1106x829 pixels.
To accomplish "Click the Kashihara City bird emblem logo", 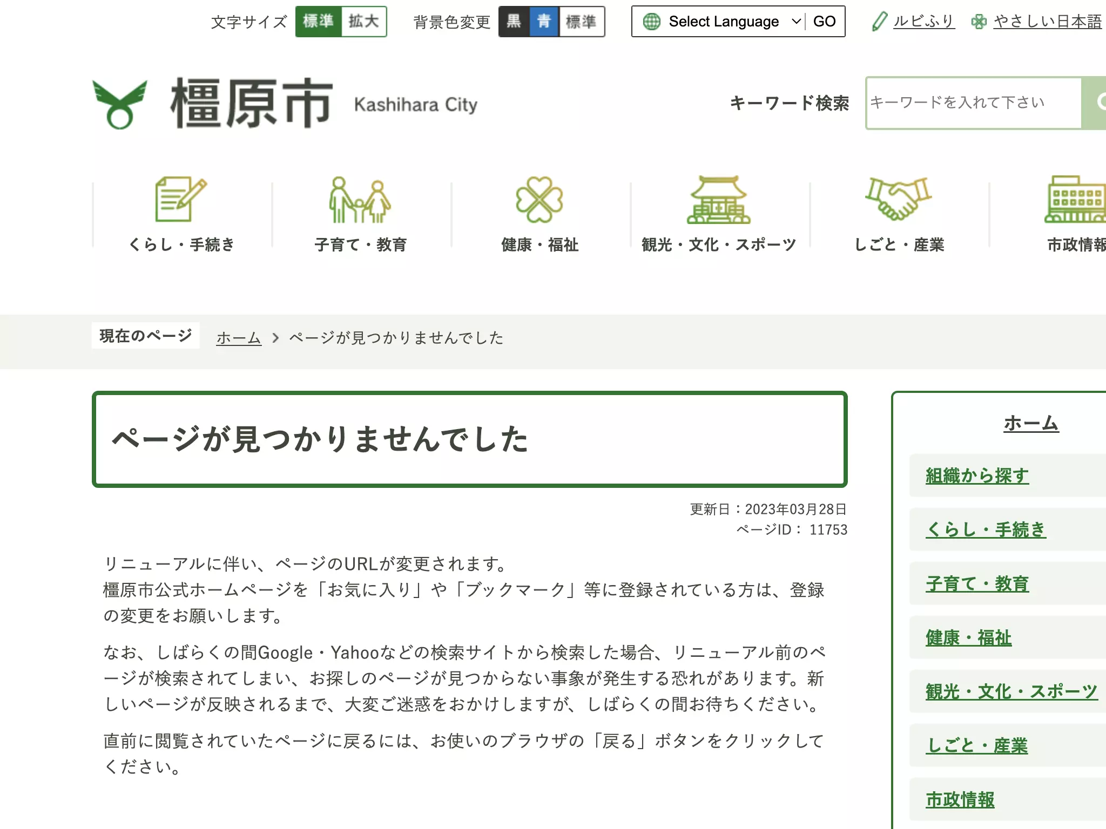I will pyautogui.click(x=120, y=104).
